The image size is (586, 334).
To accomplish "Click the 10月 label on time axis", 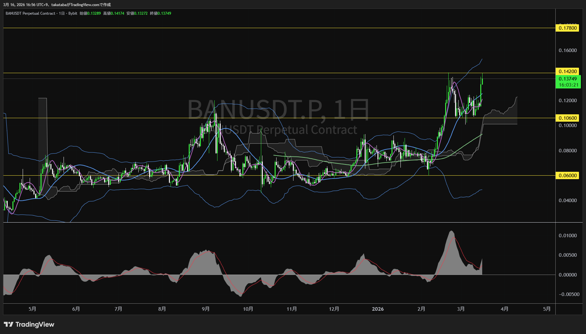I will 248,309.
